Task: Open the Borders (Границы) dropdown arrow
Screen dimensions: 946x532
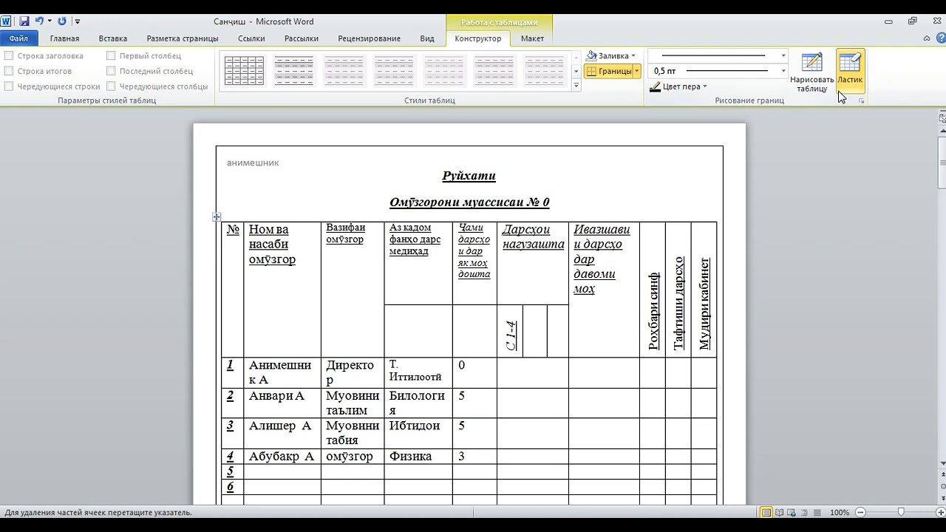Action: [636, 71]
